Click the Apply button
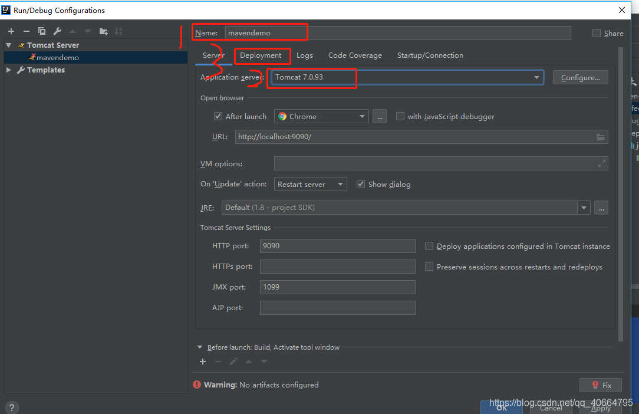 coord(601,408)
